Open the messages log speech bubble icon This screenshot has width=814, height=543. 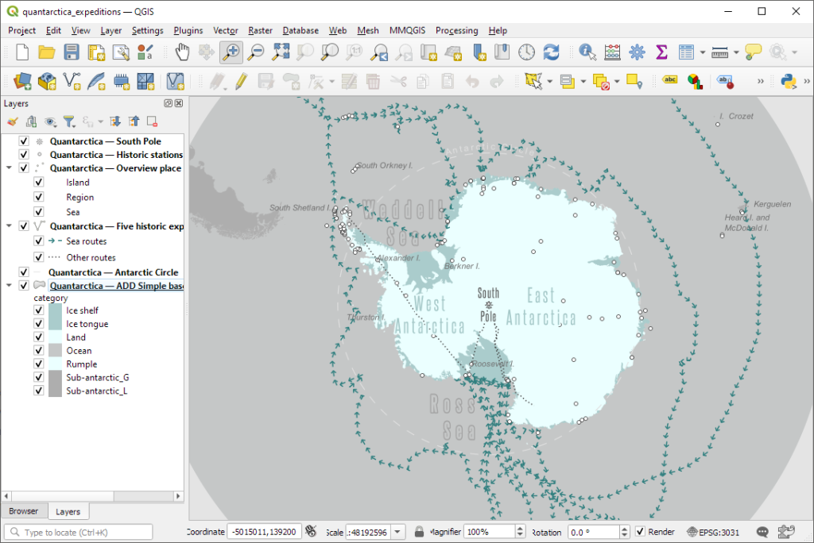point(762,532)
